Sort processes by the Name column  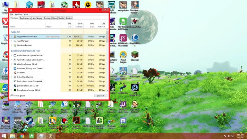pos(27,25)
